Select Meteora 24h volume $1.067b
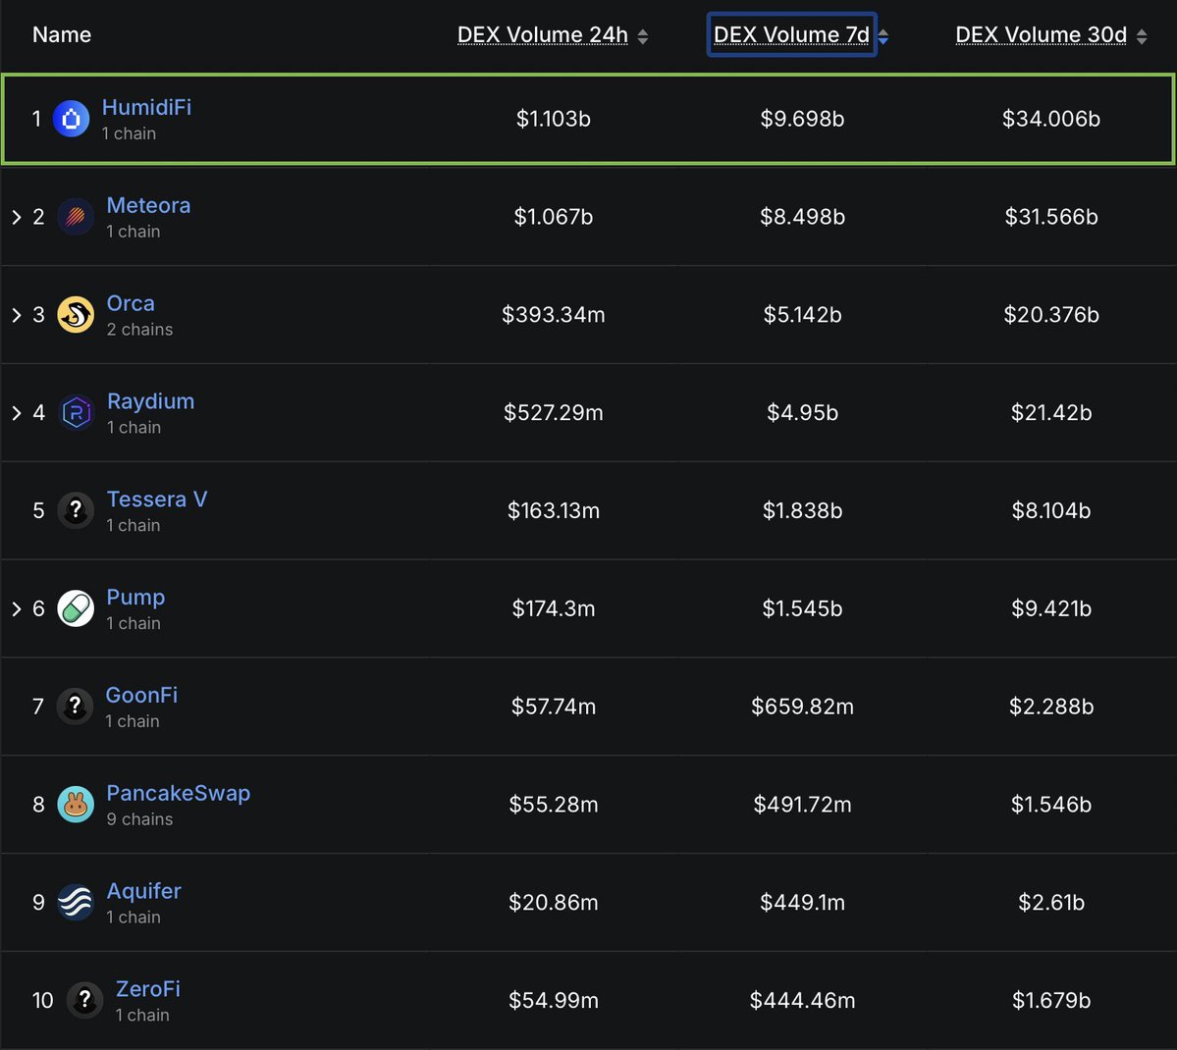Screen dimensions: 1177x1050 pyautogui.click(x=554, y=217)
